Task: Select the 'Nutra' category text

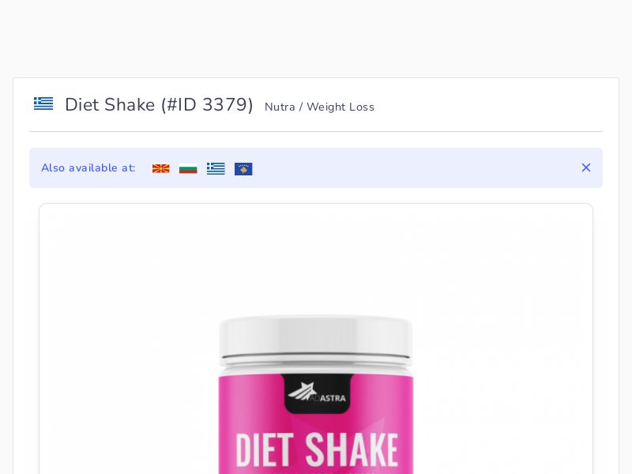Action: click(x=280, y=107)
